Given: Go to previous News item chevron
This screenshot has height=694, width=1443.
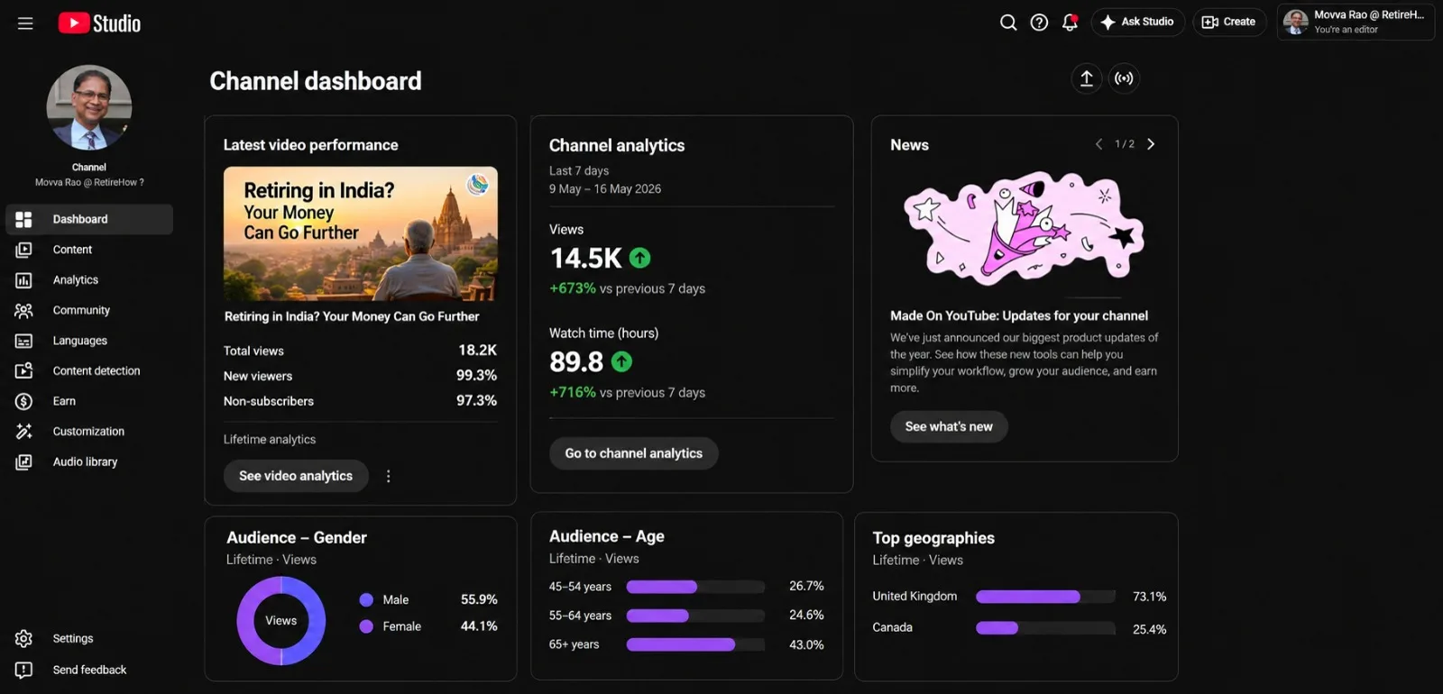Looking at the screenshot, I should click(x=1098, y=144).
